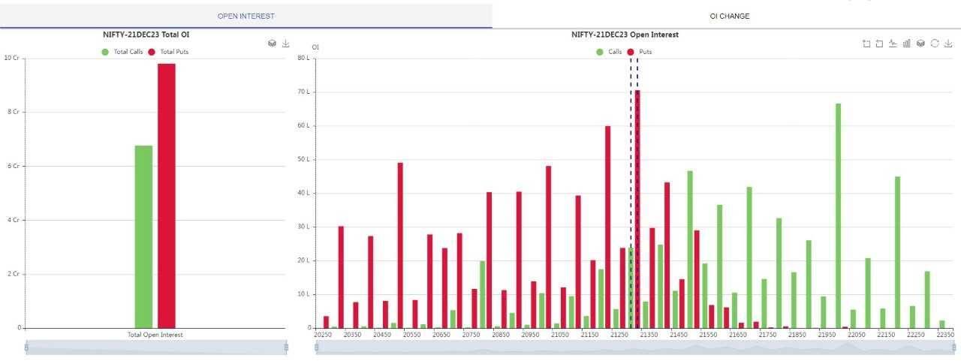Viewport: 961px width, 361px height.
Task: Download the Open Interest chart as image
Action: pos(948,44)
